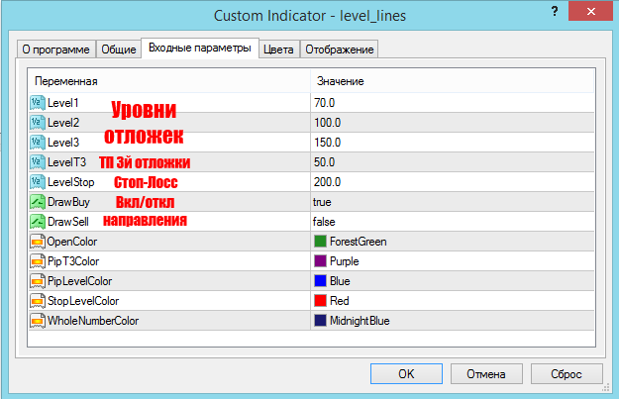Click the ForestGreen color swatch
This screenshot has width=619, height=399.
pos(320,242)
